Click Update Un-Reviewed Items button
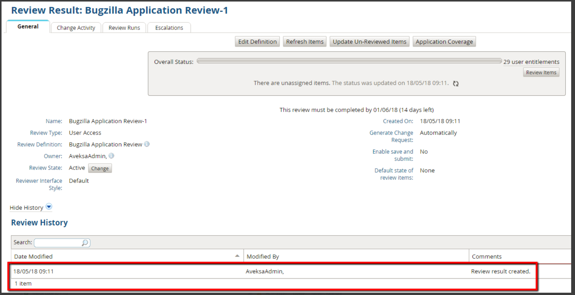The image size is (575, 295). [x=369, y=42]
